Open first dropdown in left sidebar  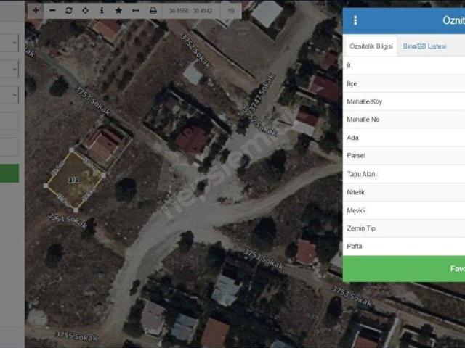click(x=9, y=43)
